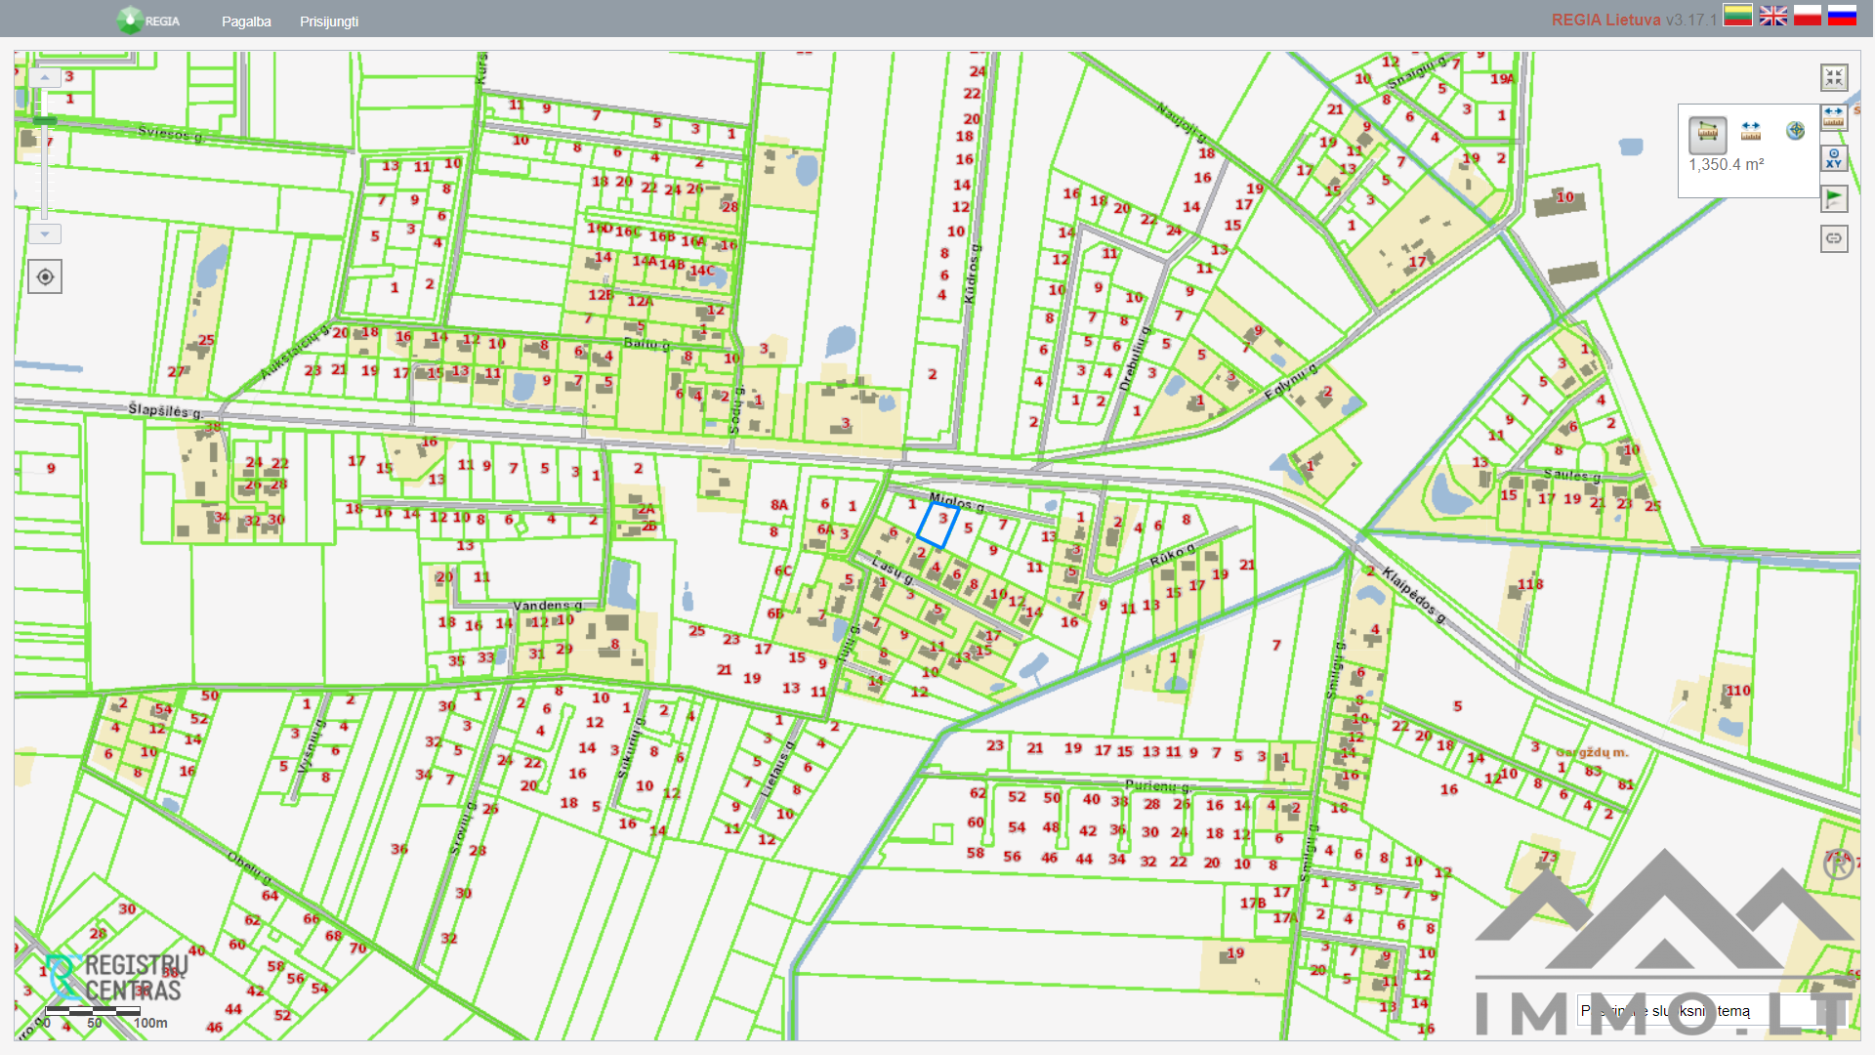1875x1055 pixels.
Task: Click the locate my position button
Action: (45, 277)
